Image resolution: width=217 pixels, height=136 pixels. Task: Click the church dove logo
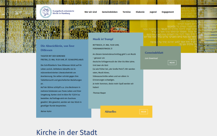[x=46, y=12]
